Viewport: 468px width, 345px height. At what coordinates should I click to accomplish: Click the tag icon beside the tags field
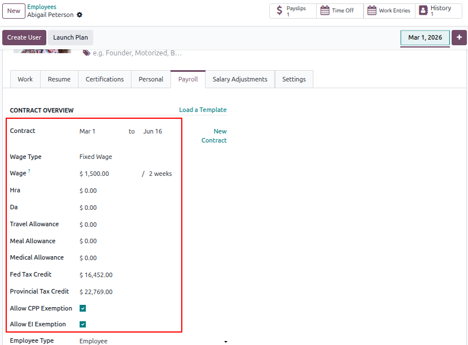86,53
